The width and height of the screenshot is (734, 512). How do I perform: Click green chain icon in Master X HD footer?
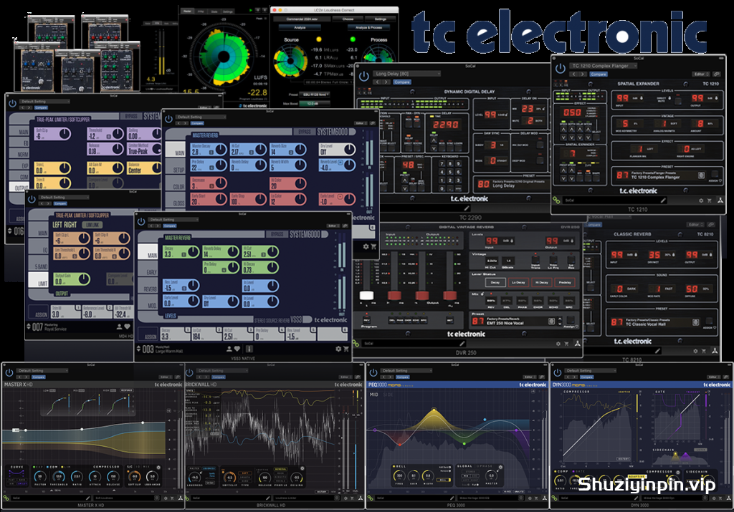[x=6, y=498]
